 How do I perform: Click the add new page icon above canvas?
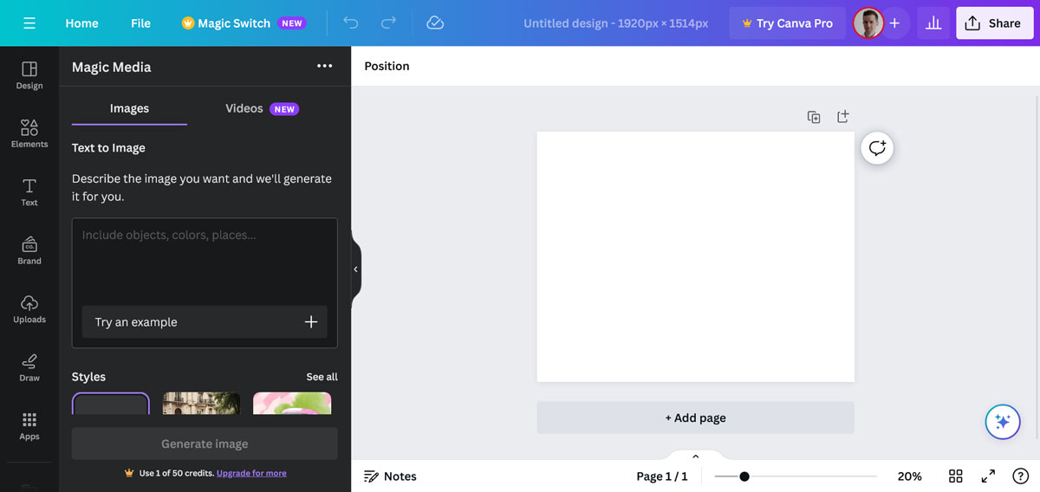click(842, 116)
